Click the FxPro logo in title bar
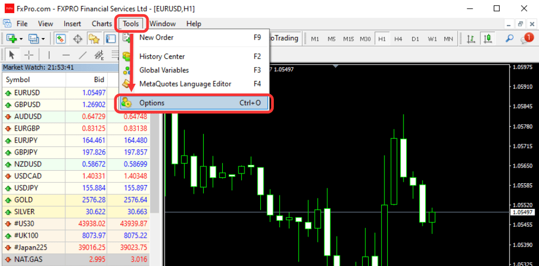 click(x=8, y=9)
